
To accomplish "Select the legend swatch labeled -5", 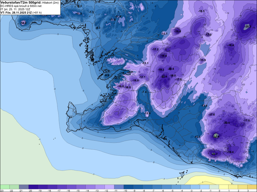I will pos(176,187).
